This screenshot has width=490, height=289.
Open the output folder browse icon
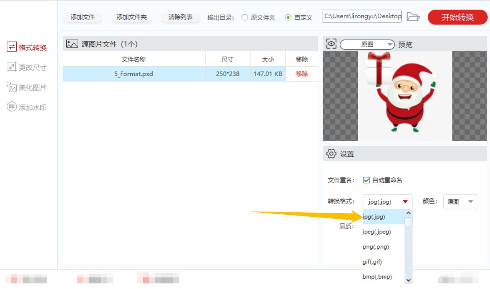tap(414, 16)
